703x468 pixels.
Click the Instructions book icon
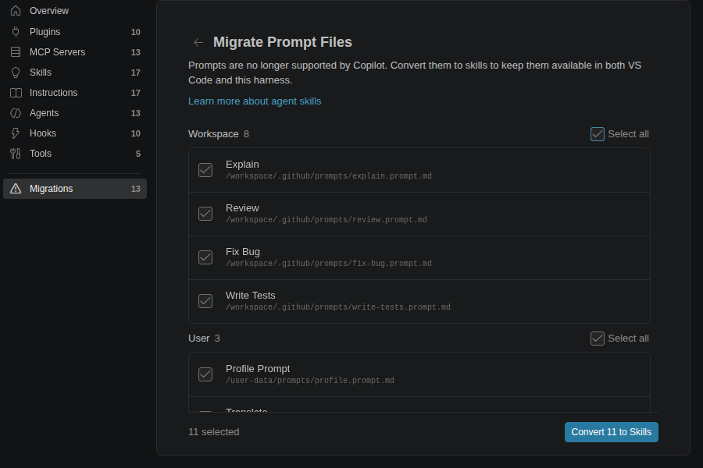[16, 93]
